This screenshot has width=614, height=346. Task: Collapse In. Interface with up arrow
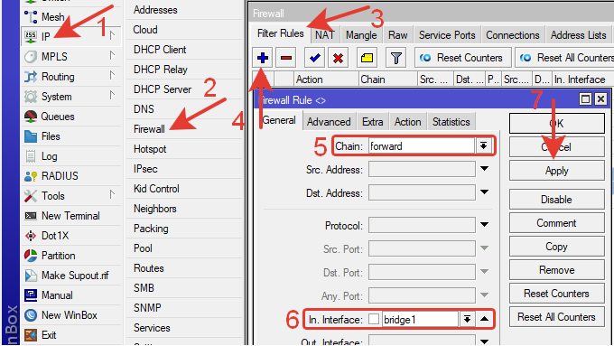click(484, 319)
